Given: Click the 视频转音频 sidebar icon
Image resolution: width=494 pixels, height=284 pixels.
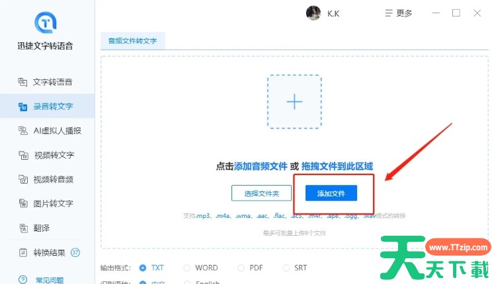Looking at the screenshot, I should tap(22, 179).
